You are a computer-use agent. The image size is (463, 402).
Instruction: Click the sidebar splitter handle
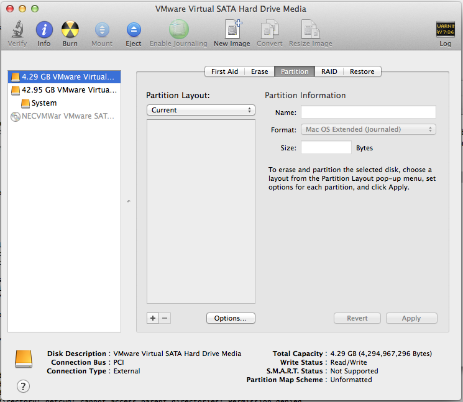129,201
